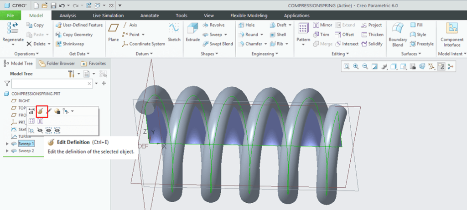Click the Shrinkwrap button
The height and width of the screenshot is (210, 467).
(68, 44)
